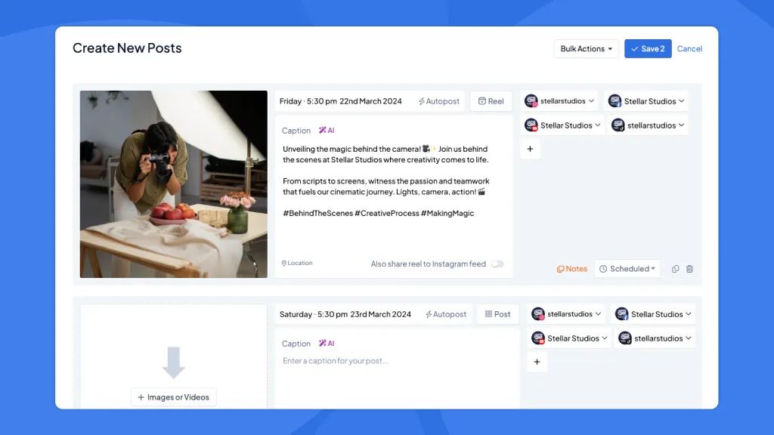Duplicate the Friday post with copy icon

click(x=675, y=269)
